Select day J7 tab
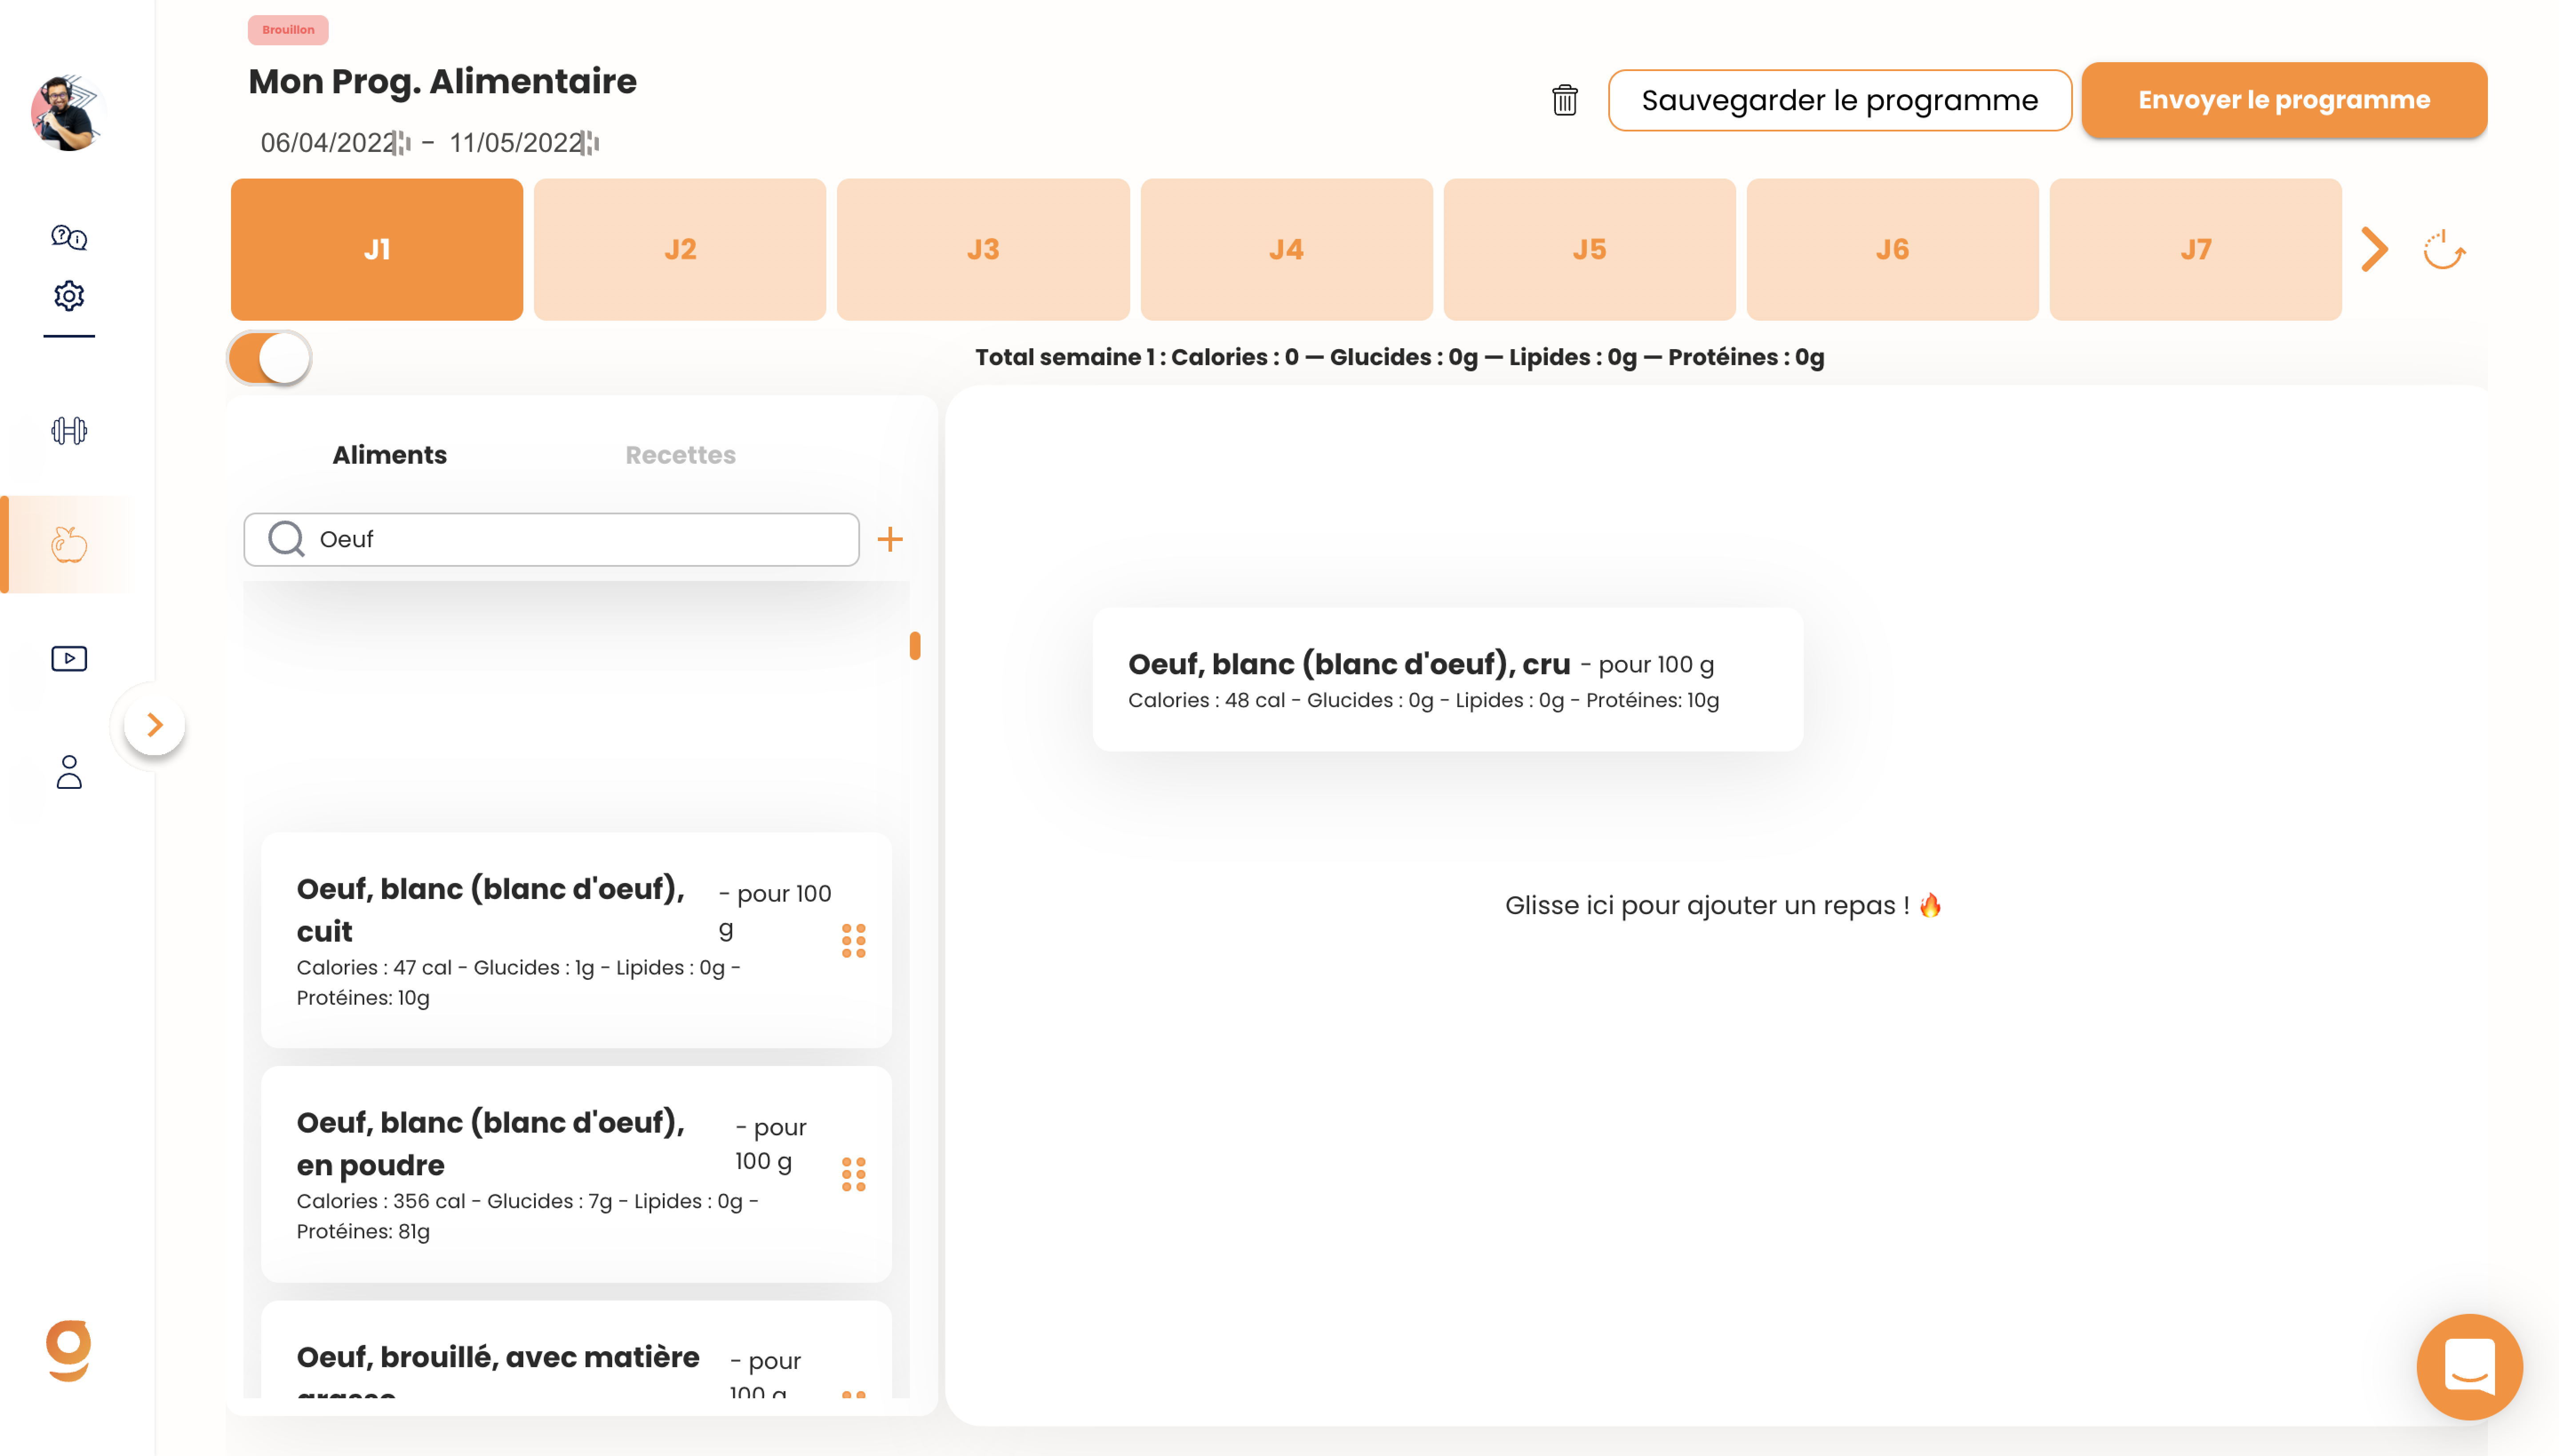Viewport: 2559px width, 1456px height. point(2195,249)
